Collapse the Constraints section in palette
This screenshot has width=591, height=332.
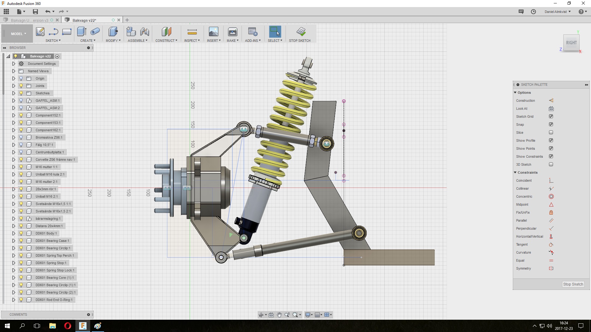tap(515, 172)
